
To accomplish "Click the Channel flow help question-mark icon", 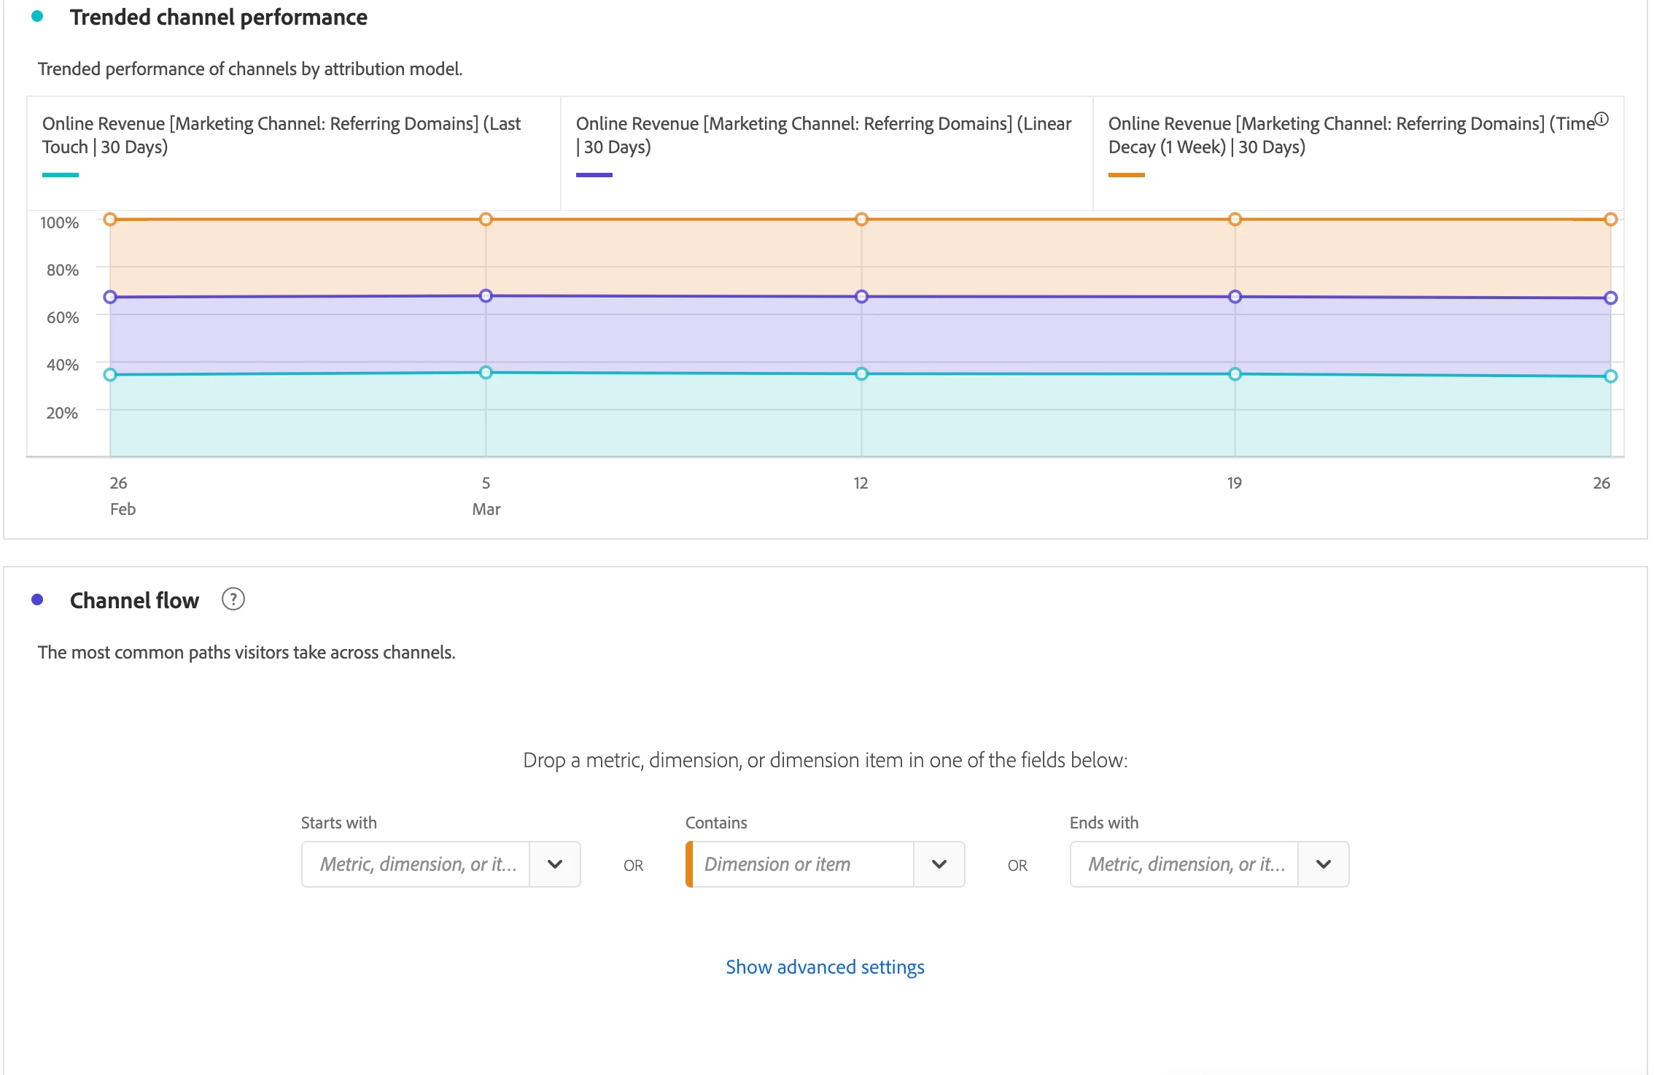I will (x=233, y=599).
